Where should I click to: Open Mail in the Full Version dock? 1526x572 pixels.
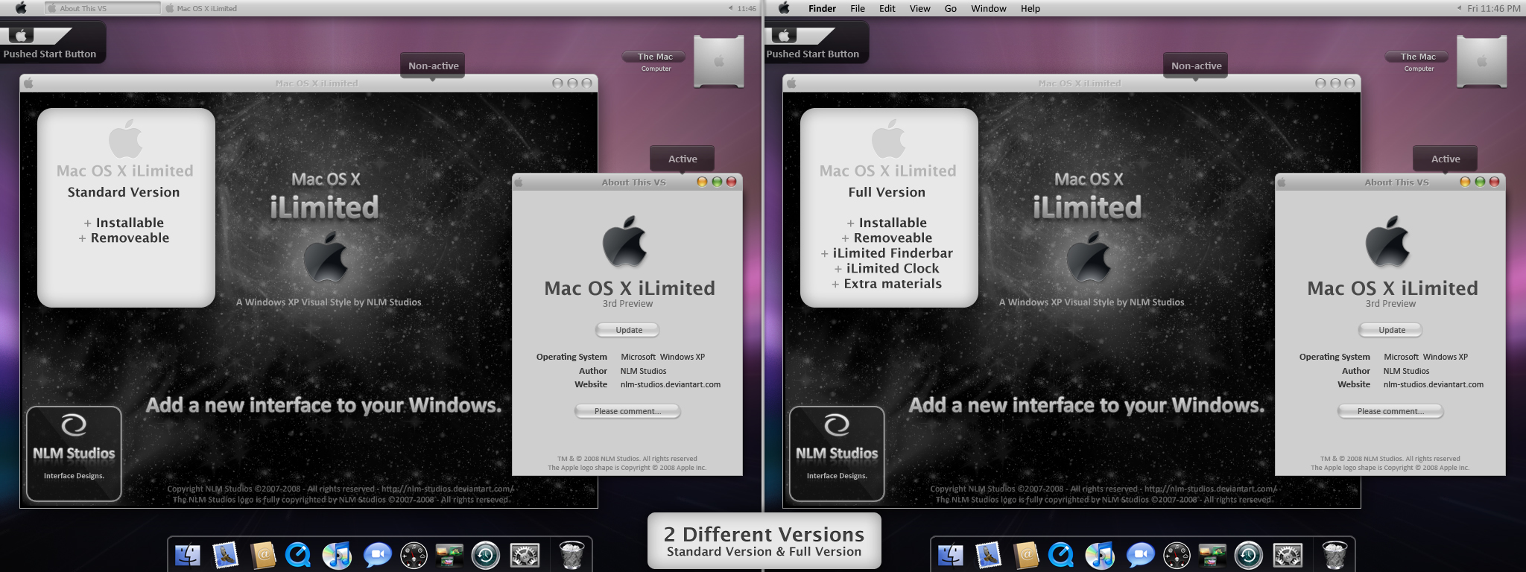coord(988,555)
